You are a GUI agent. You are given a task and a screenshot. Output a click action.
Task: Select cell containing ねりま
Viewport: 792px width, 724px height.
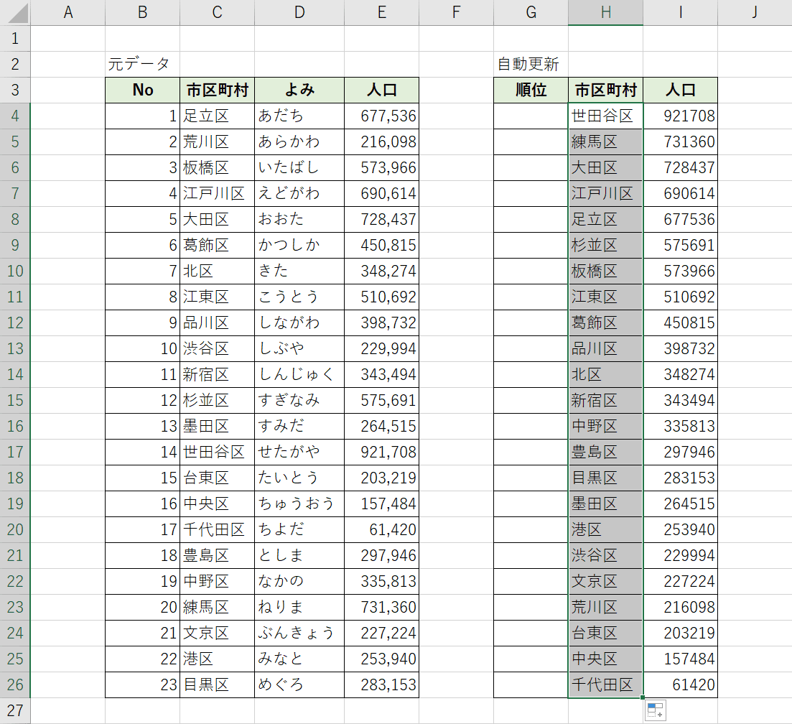pyautogui.click(x=299, y=607)
